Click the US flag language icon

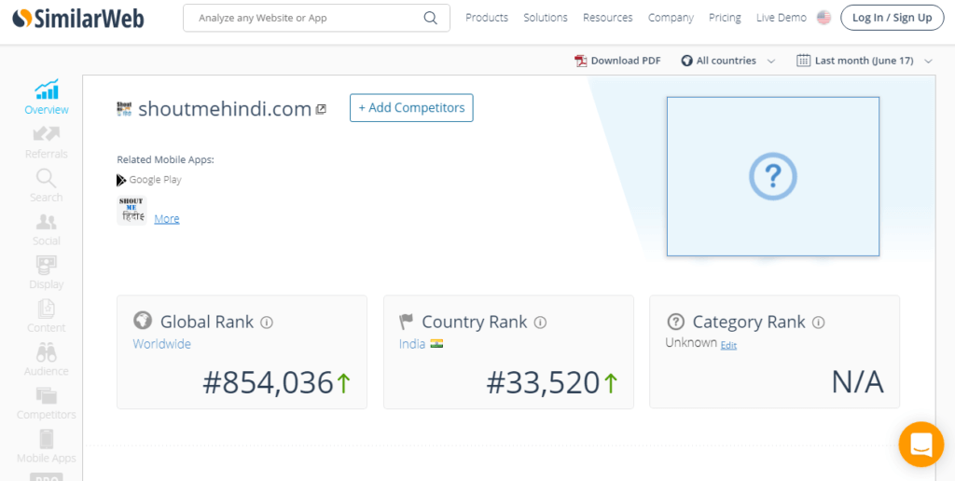pyautogui.click(x=824, y=18)
